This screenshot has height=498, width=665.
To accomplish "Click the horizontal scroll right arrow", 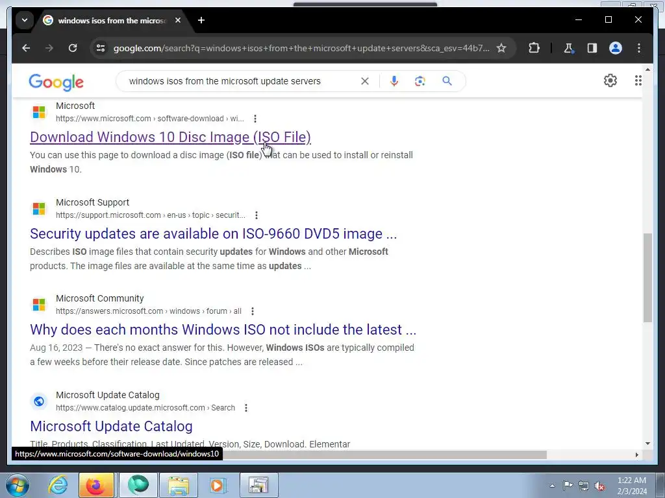I will 636,455.
